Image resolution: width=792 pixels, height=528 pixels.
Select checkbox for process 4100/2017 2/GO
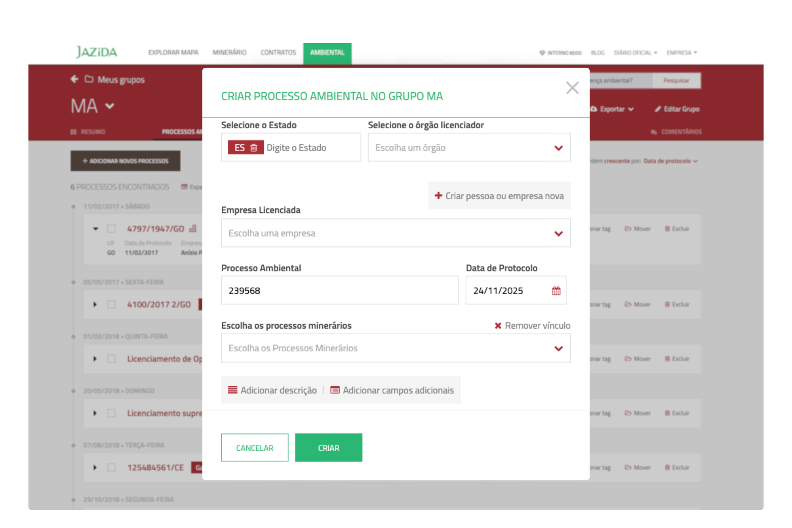pyautogui.click(x=112, y=304)
